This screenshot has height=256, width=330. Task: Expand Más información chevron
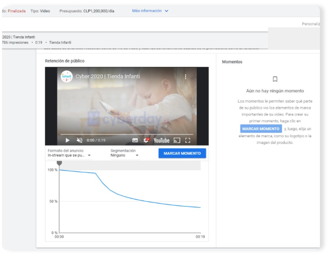click(166, 11)
